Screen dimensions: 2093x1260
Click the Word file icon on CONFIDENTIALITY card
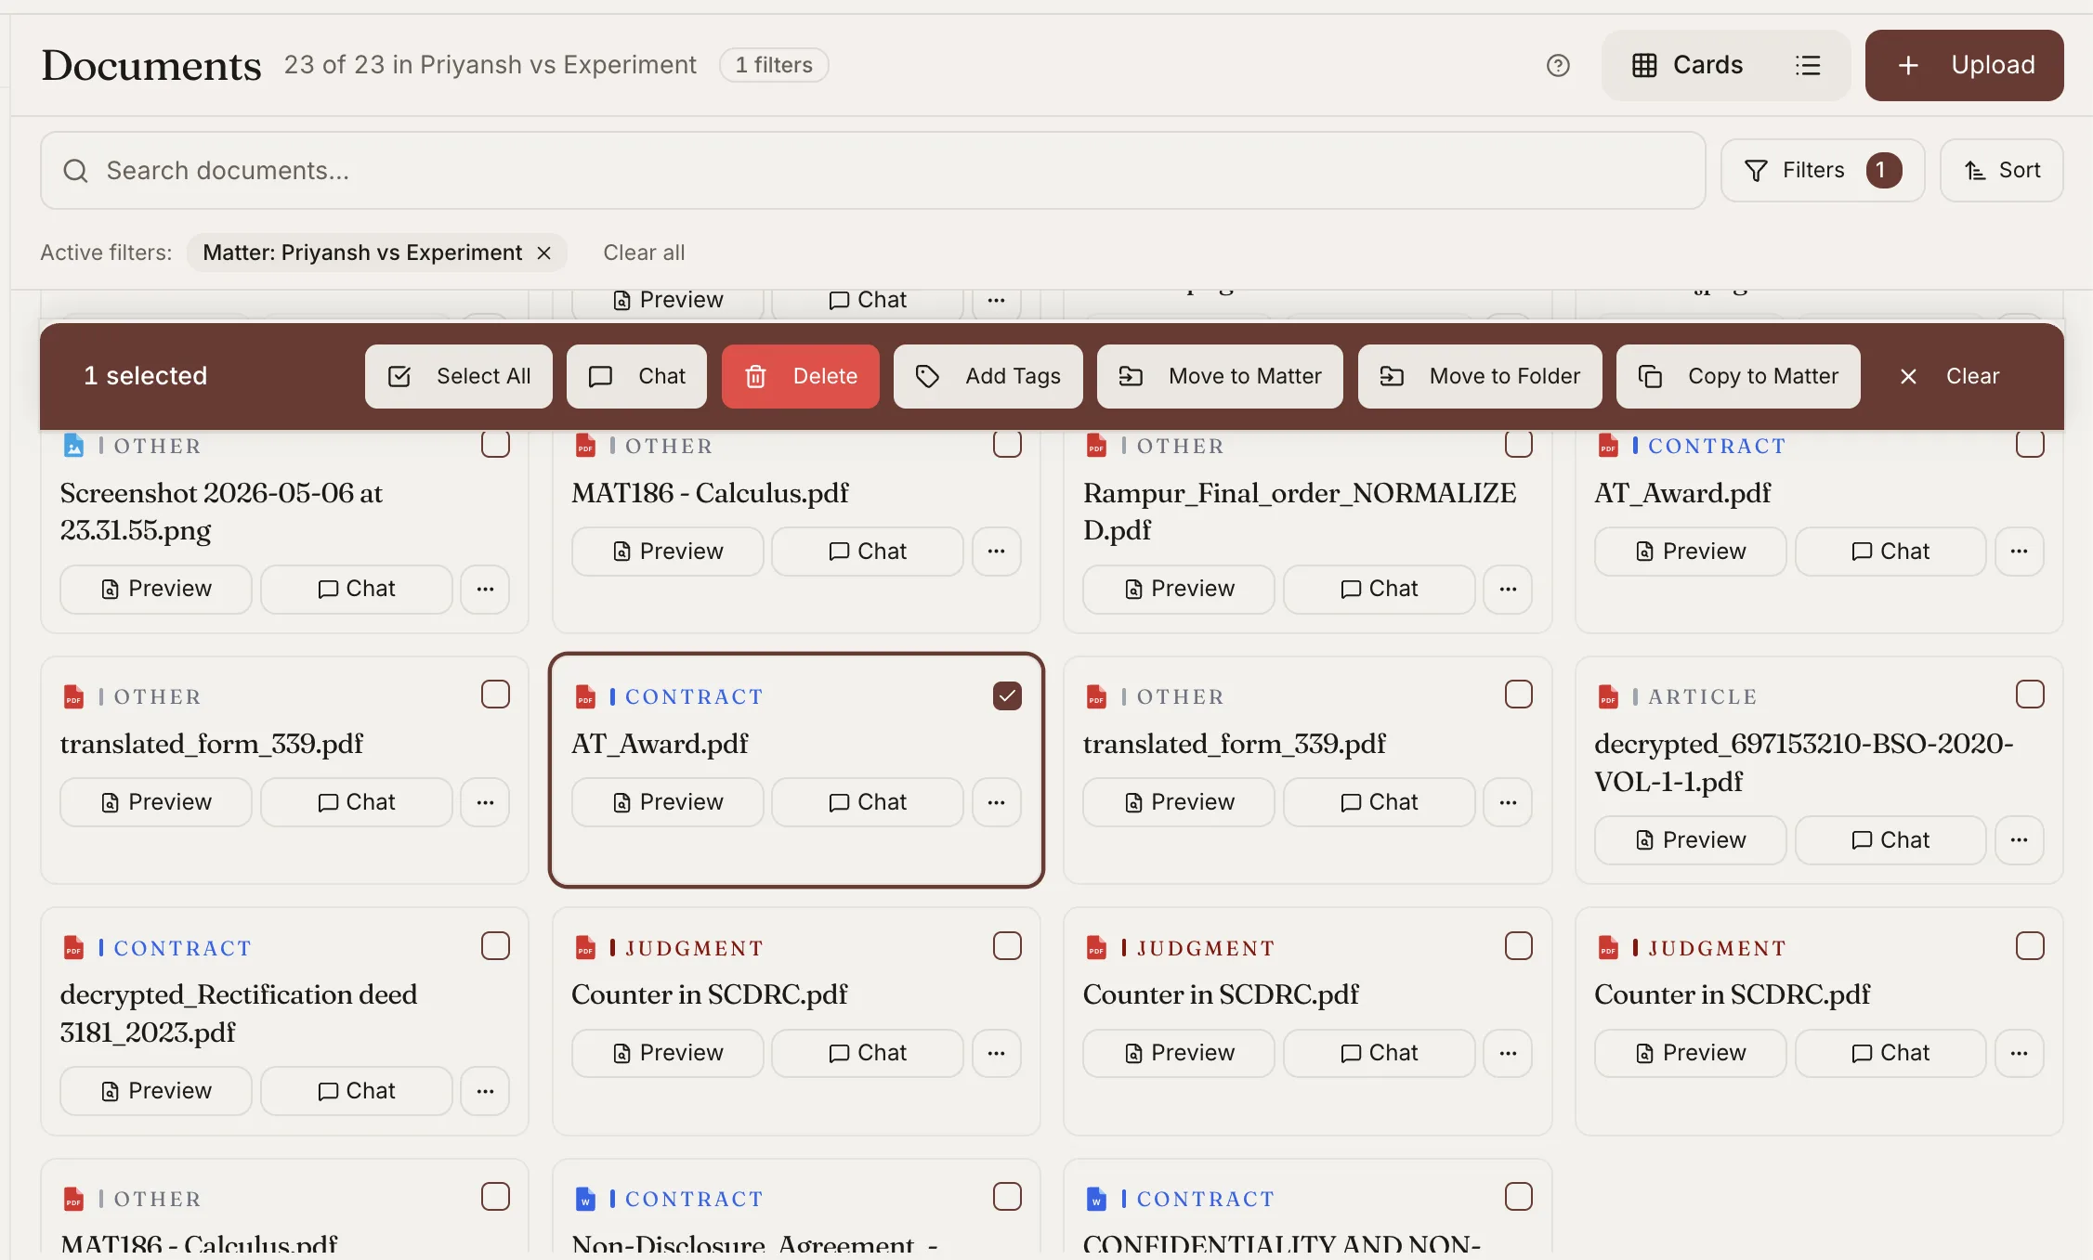click(x=1096, y=1199)
